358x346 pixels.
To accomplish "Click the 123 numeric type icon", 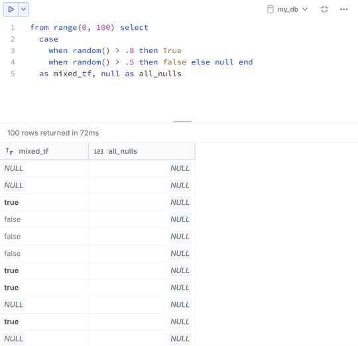I will [x=98, y=152].
